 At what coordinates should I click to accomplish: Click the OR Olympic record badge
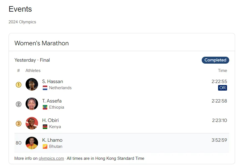click(x=222, y=88)
